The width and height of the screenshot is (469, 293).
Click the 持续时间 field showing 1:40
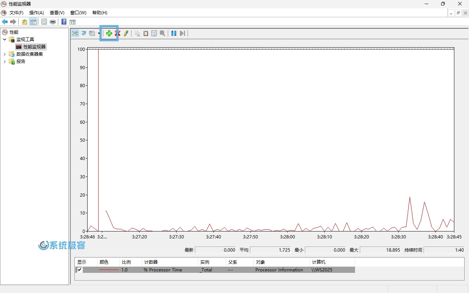(x=444, y=250)
